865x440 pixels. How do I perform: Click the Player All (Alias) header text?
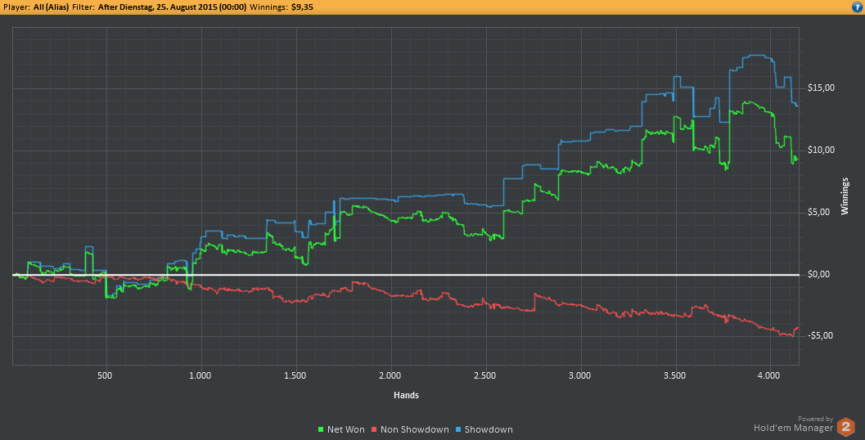[x=36, y=7]
